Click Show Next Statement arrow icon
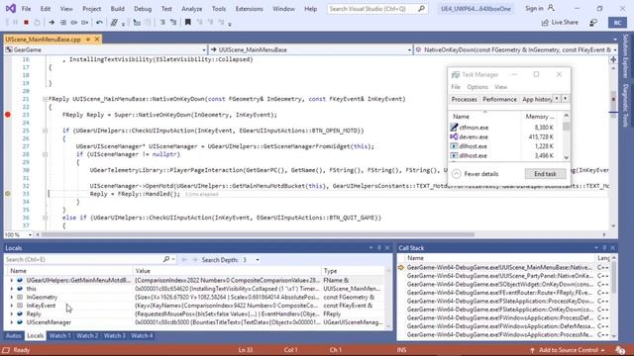Viewport: 634px width, 356px height. coord(52,23)
